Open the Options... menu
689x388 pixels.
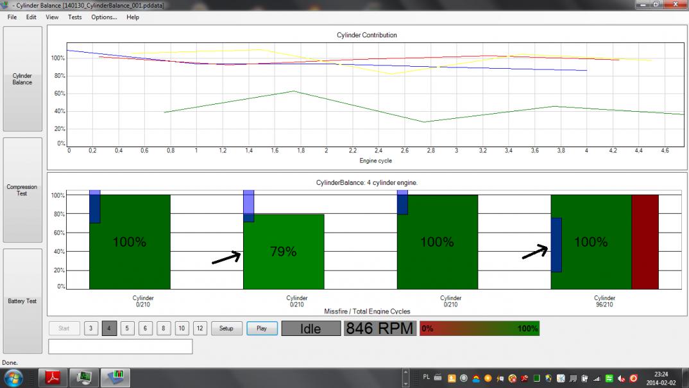click(104, 17)
